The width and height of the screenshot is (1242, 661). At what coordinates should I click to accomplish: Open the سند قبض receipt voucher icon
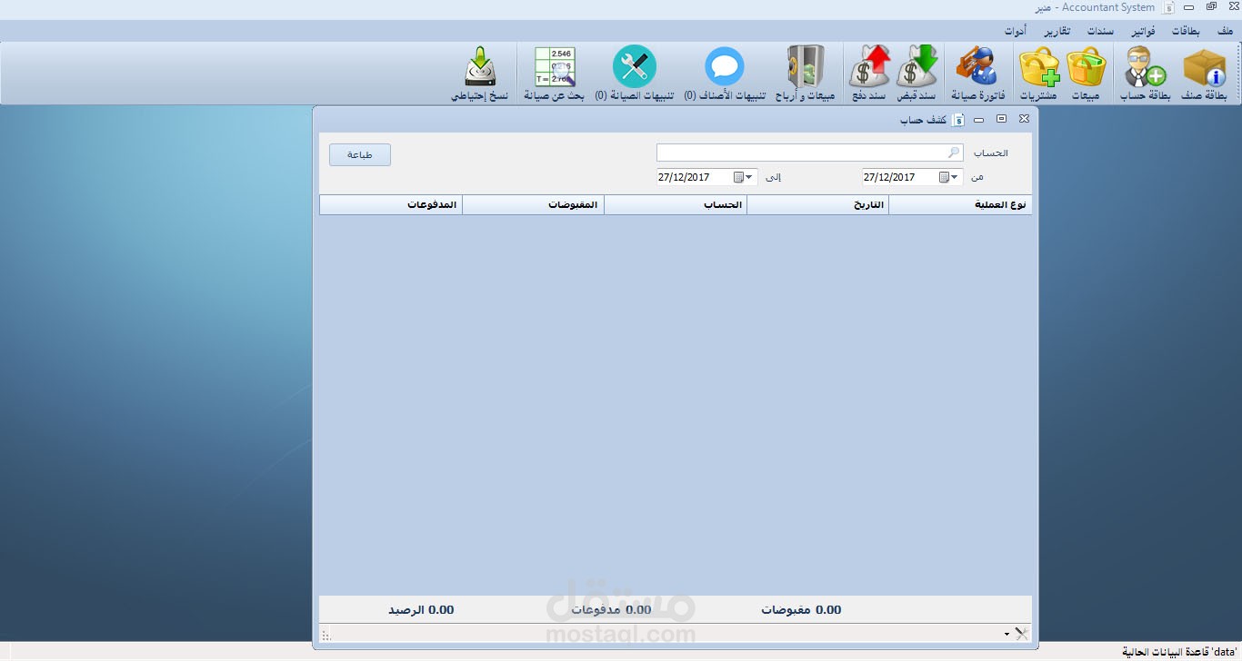[916, 74]
